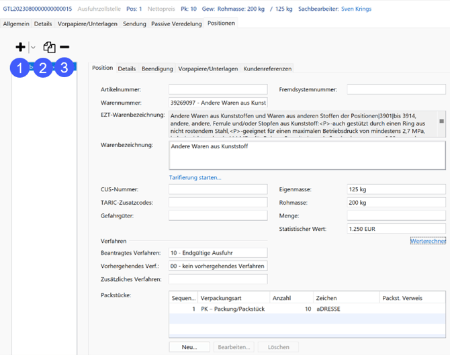This screenshot has height=355, width=450.
Task: Click the aDRESSE cell in Packstücke
Action: pos(328,309)
